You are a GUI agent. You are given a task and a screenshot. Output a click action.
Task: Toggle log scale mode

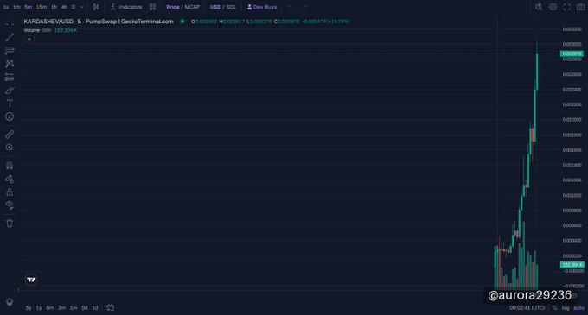(x=566, y=307)
